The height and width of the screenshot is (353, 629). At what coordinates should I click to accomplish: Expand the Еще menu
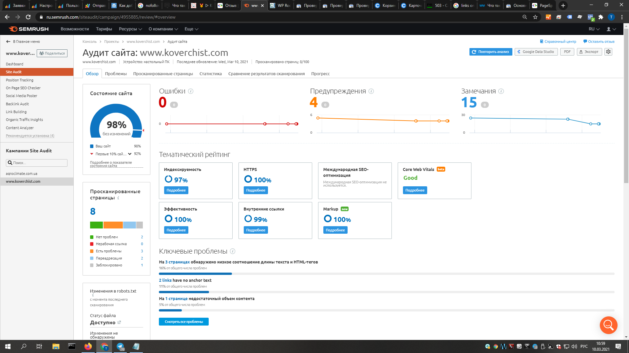tap(191, 29)
